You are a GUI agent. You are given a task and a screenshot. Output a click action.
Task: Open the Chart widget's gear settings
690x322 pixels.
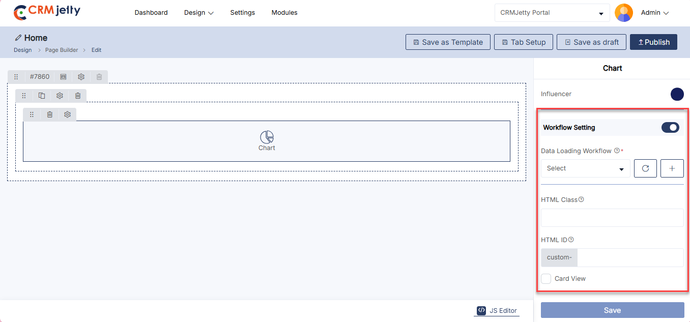pyautogui.click(x=67, y=115)
